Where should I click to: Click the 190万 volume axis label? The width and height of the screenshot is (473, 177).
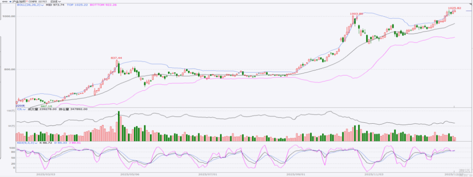tap(11, 111)
